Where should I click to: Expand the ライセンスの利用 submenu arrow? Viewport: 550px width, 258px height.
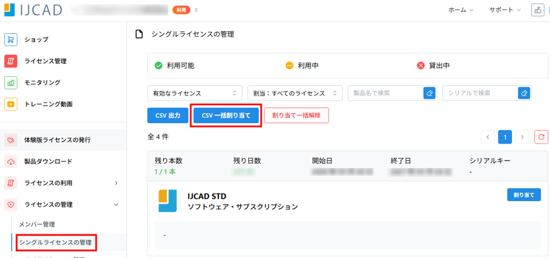pyautogui.click(x=116, y=183)
